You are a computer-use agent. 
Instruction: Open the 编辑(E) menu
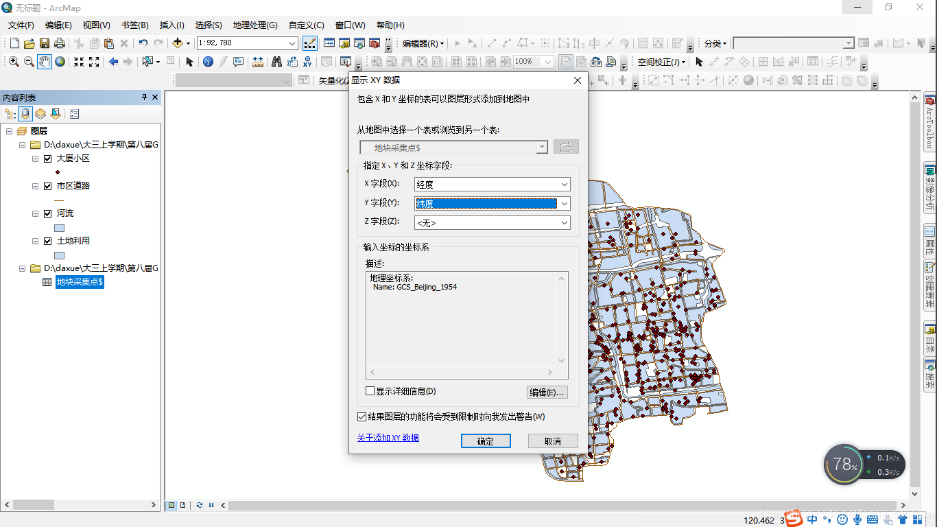58,25
